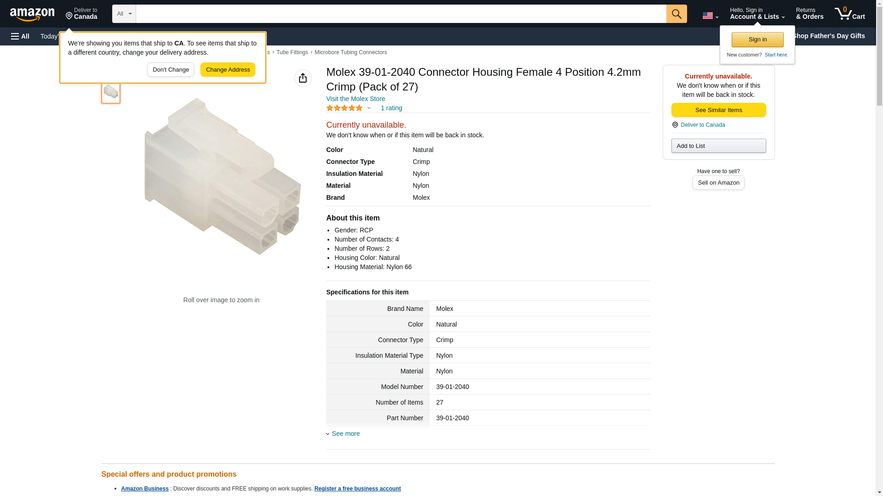This screenshot has width=883, height=496.
Task: Click the Amazon logo
Action: click(x=32, y=14)
